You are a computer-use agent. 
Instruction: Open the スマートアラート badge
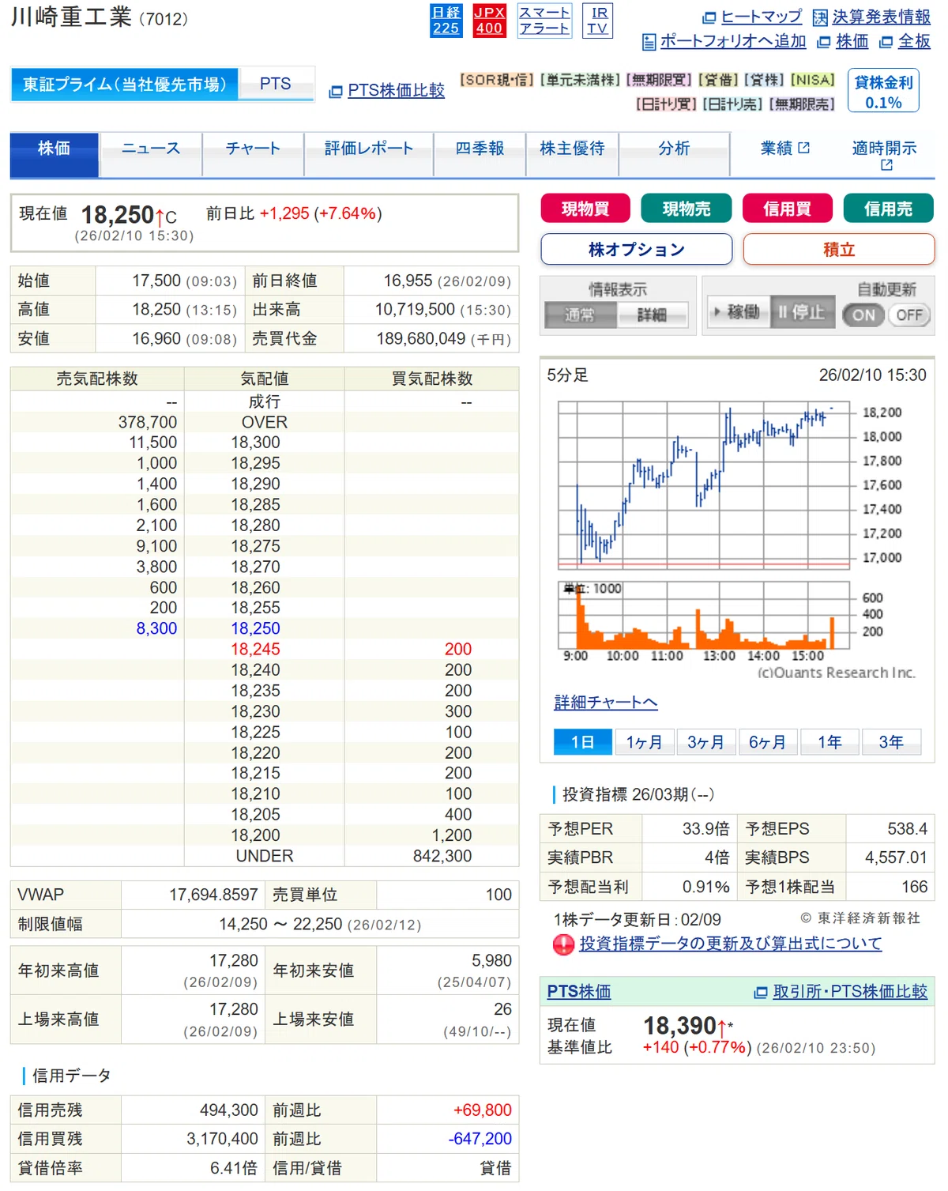point(544,21)
